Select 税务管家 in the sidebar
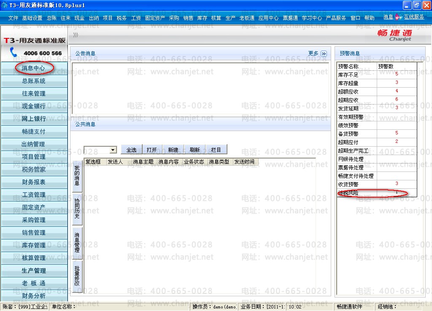Image resolution: width=432 pixels, height=311 pixels. point(34,169)
